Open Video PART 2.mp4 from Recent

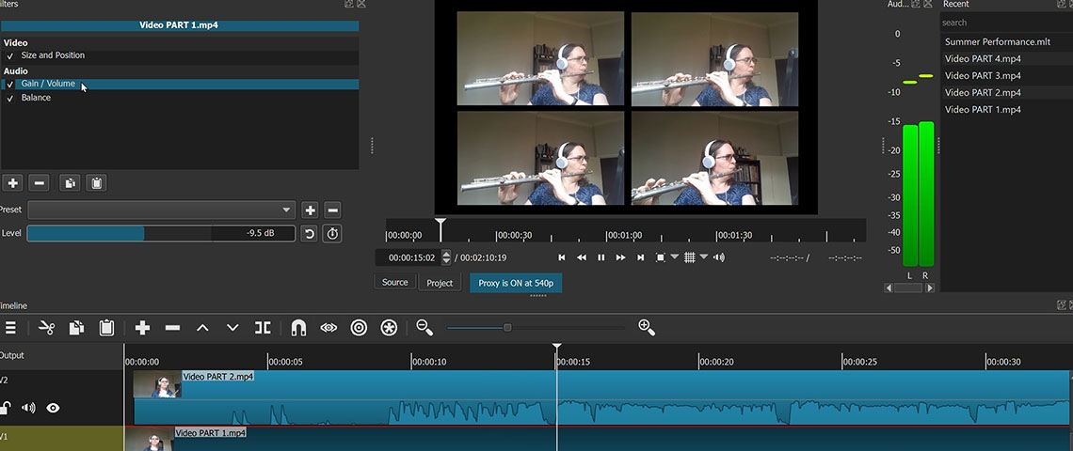[983, 93]
